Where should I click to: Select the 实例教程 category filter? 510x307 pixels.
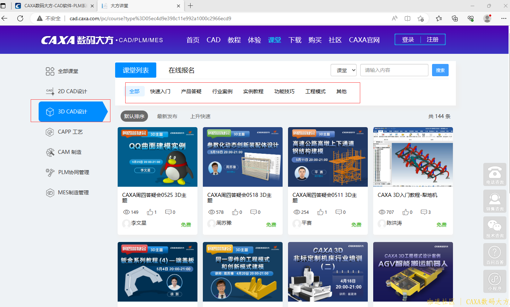(x=253, y=91)
